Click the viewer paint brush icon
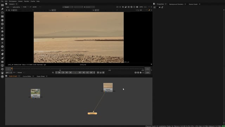This screenshot has height=127, width=225. point(149,10)
